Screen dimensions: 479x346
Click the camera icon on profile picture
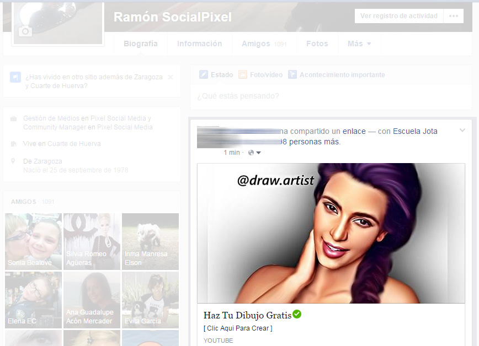point(25,31)
